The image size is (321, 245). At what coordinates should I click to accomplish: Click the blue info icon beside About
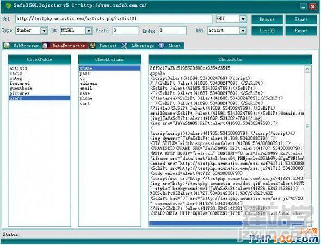point(162,46)
